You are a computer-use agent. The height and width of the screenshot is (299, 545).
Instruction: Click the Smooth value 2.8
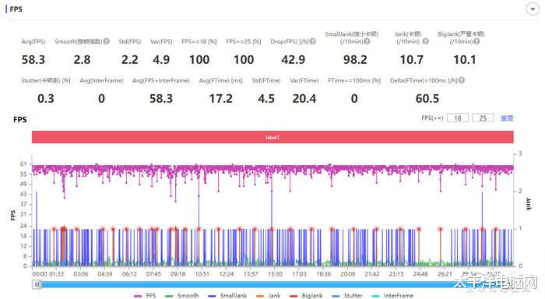(x=82, y=60)
